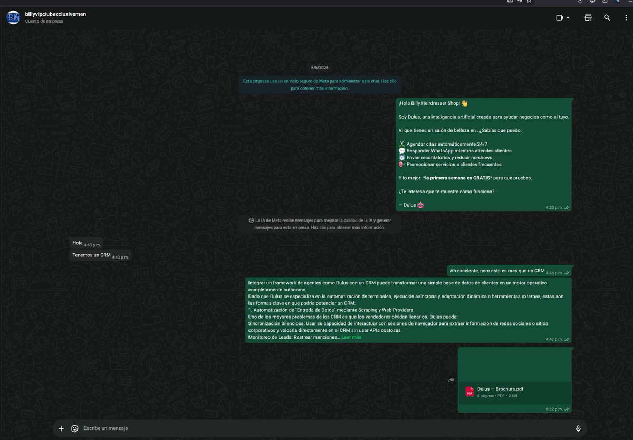Open contact info for billyvipclubexclusivemen
Screen dimensions: 633x440
tap(55, 14)
